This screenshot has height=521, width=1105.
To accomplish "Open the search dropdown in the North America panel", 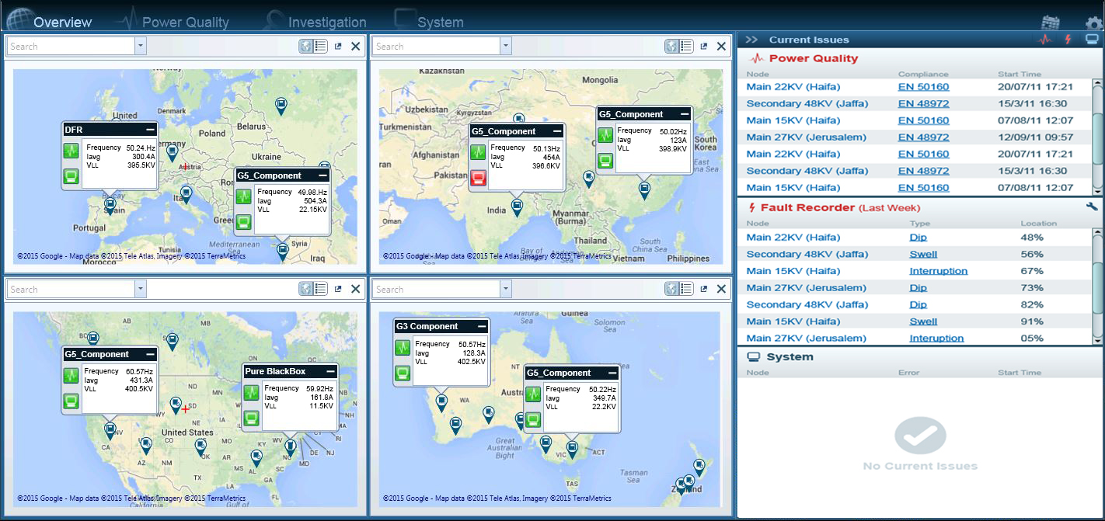I will [141, 289].
